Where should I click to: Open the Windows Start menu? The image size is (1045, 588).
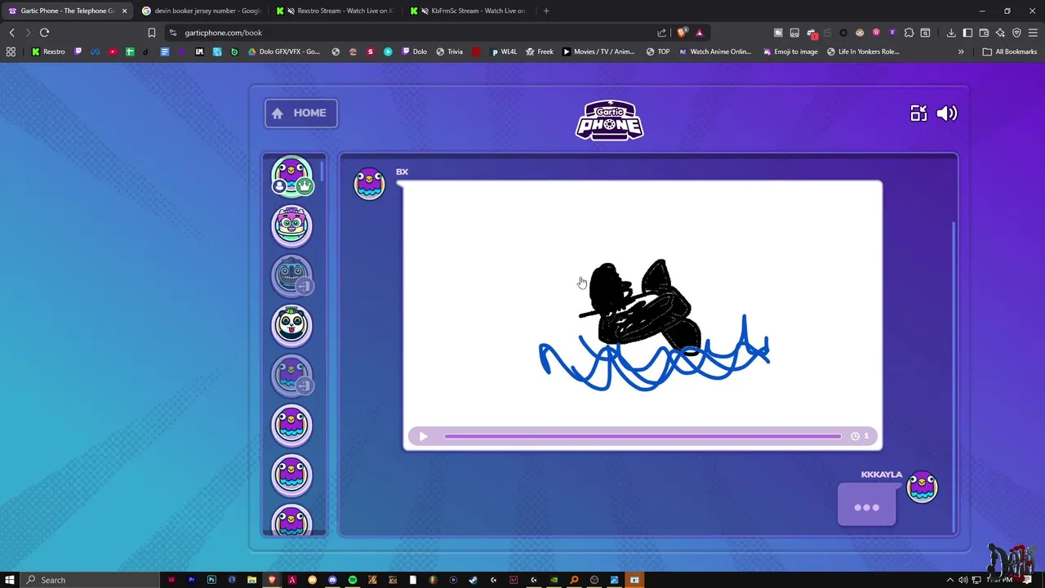click(10, 580)
